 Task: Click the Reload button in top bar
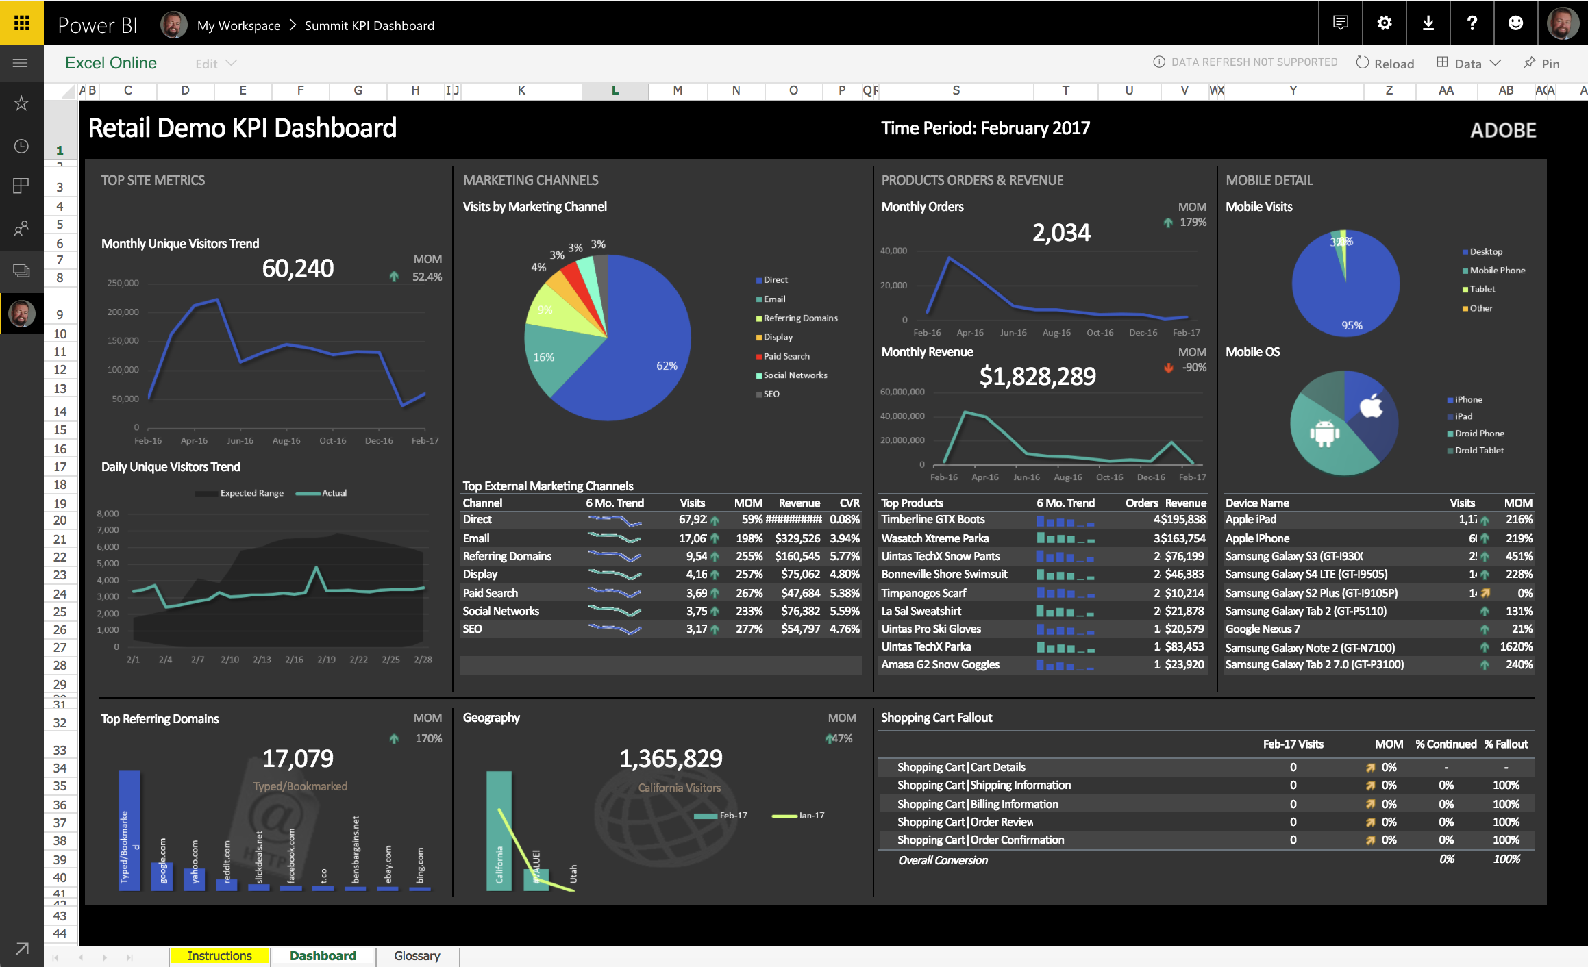pyautogui.click(x=1382, y=62)
